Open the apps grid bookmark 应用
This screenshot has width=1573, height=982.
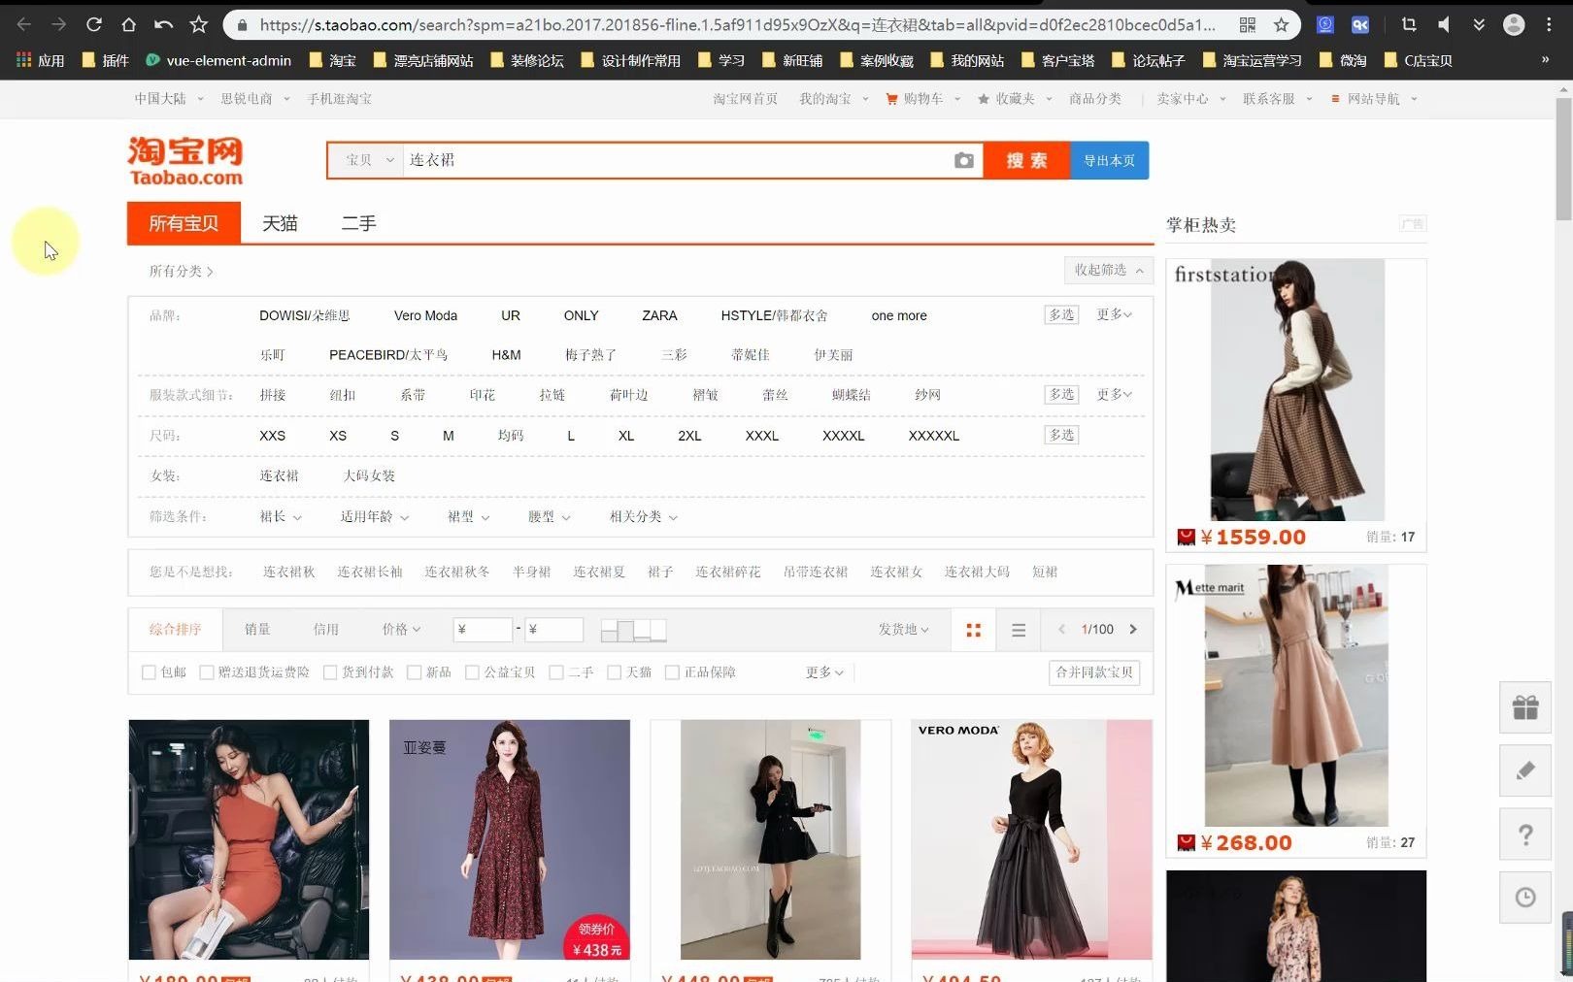(x=40, y=60)
